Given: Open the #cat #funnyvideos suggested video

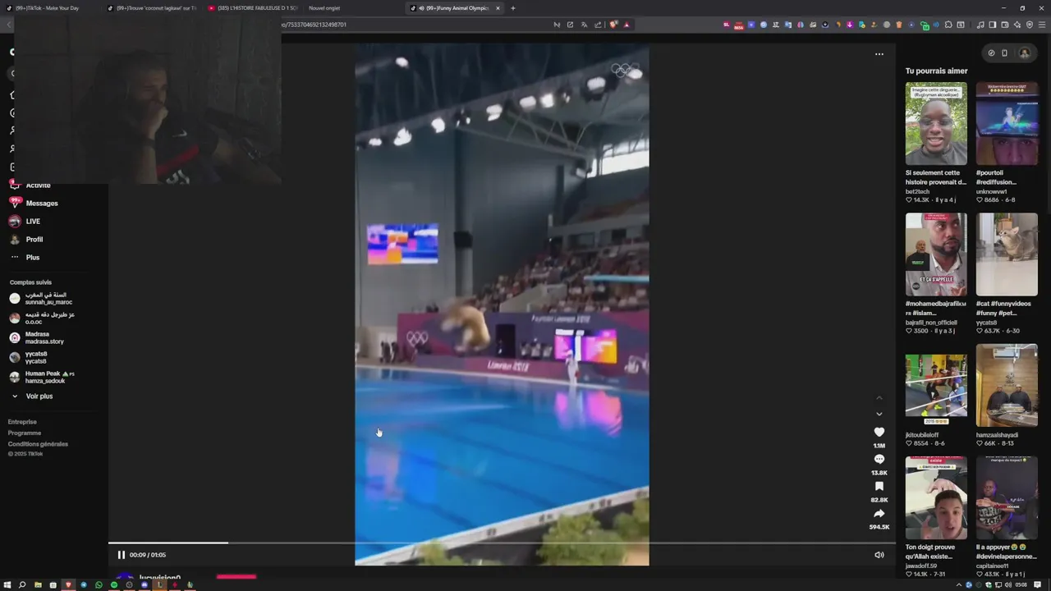Looking at the screenshot, I should (x=1007, y=254).
